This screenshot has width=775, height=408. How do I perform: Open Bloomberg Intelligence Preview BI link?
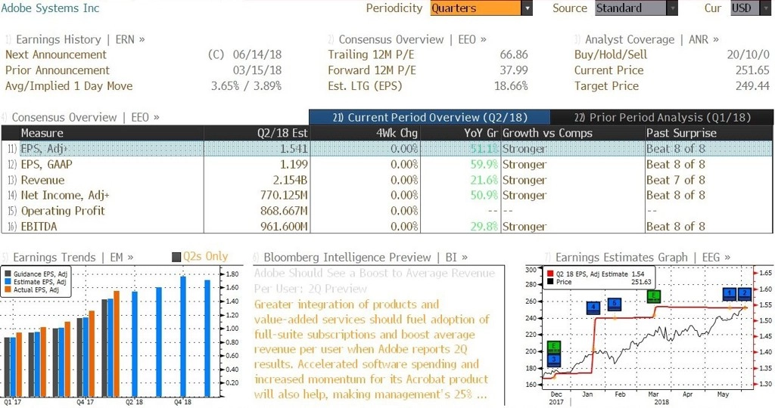[366, 258]
